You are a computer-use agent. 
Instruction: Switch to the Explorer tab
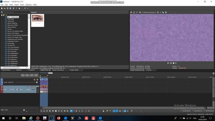19,70
